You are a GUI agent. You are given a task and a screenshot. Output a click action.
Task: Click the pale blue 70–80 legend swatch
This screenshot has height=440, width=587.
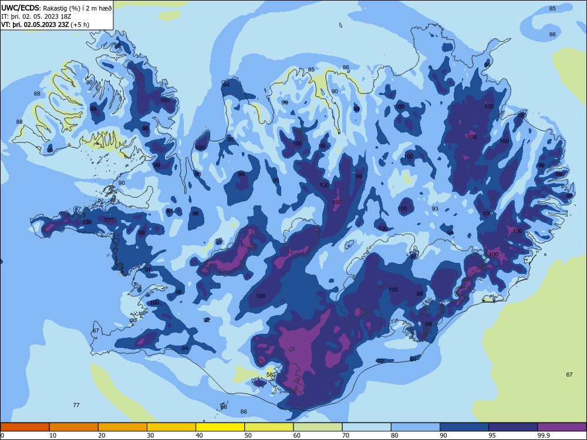366,427
